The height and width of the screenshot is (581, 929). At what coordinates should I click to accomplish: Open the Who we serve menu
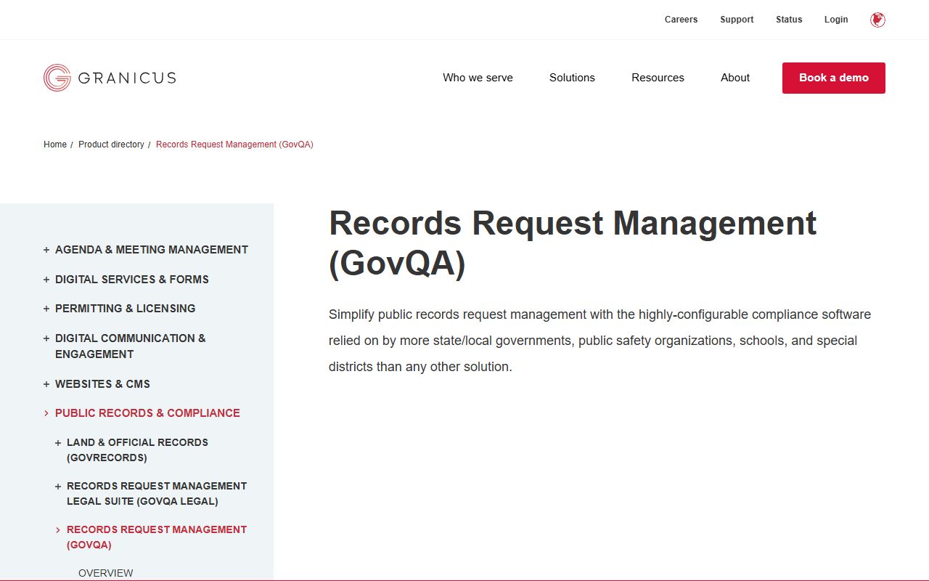tap(478, 78)
